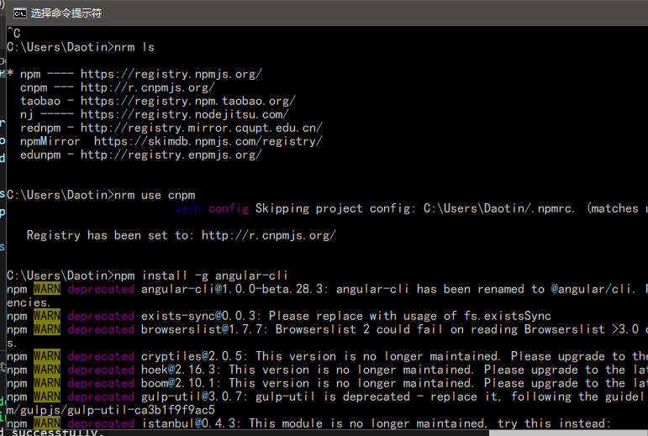This screenshot has width=648, height=436.
Task: Click the cnpm URL in the registry list
Action: [x=147, y=87]
